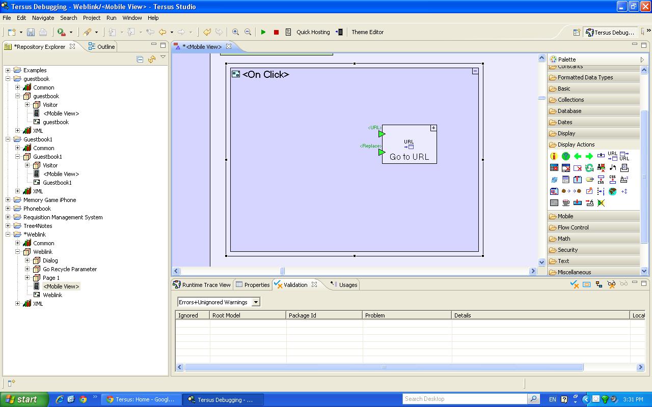Open the Errors+Unignored Warnings dropdown
Viewport: 652px width, 407px height.
click(x=256, y=302)
